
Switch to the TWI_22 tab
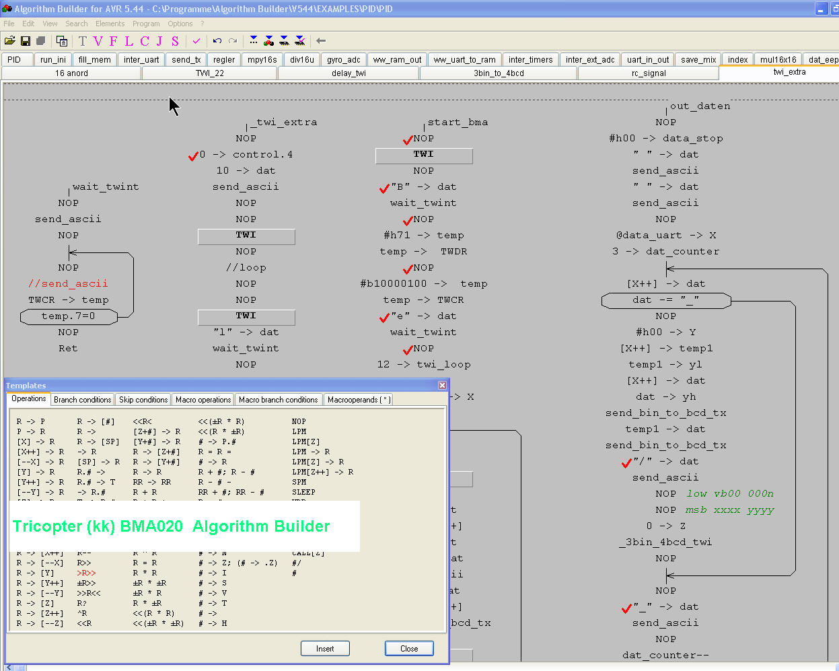(x=210, y=73)
